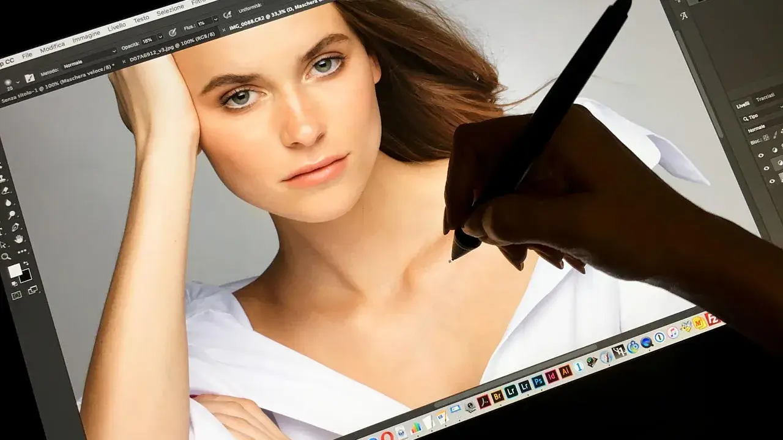This screenshot has width=783, height=440.
Task: Toggle lock transparent pixels icon
Action: pos(766,137)
